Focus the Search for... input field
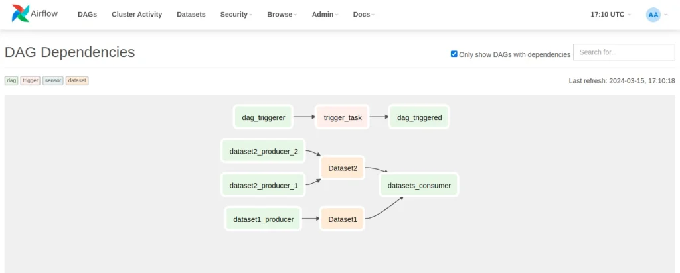This screenshot has width=680, height=273. (x=624, y=52)
